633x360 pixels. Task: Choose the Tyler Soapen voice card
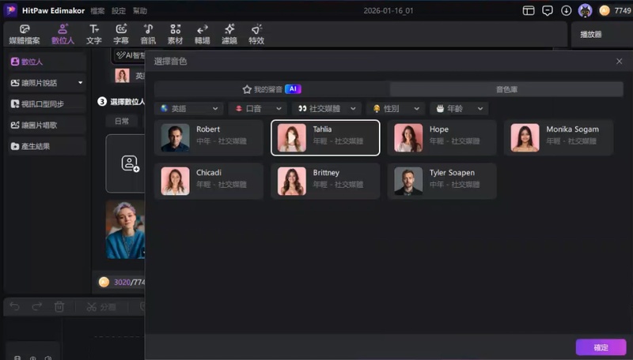[x=442, y=181]
